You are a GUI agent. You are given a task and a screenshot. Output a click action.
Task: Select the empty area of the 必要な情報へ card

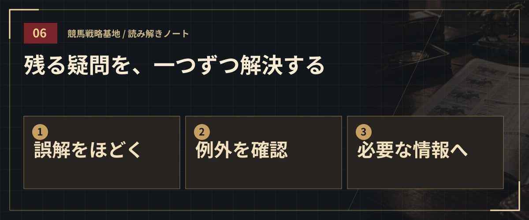(x=425, y=175)
